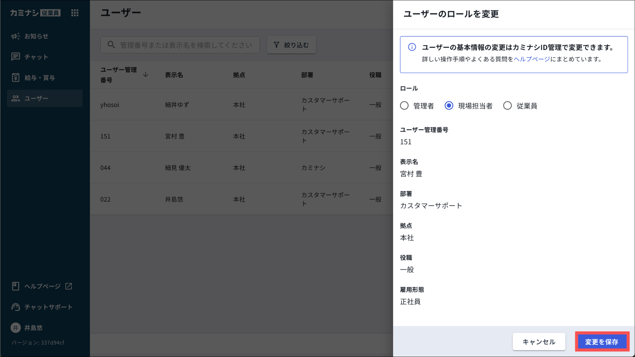Open the 絞り込む filter button
This screenshot has height=357, width=635.
[291, 45]
